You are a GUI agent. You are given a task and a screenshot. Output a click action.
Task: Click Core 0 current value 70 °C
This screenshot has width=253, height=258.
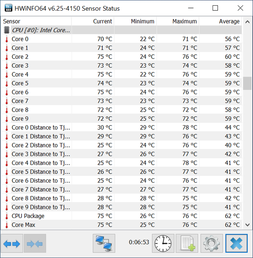[x=105, y=39]
